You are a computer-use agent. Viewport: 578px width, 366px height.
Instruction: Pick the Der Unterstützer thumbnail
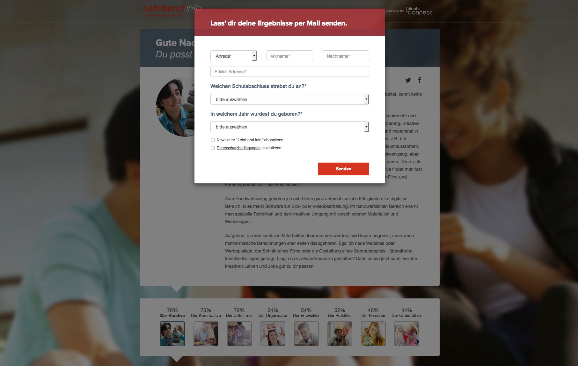[x=407, y=334]
